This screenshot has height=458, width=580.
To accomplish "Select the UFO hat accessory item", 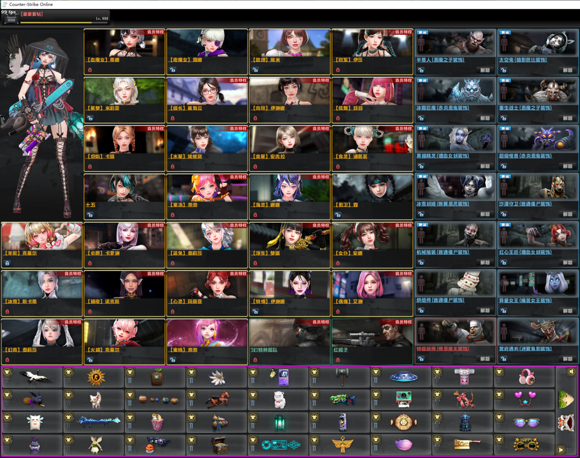I will click(403, 377).
